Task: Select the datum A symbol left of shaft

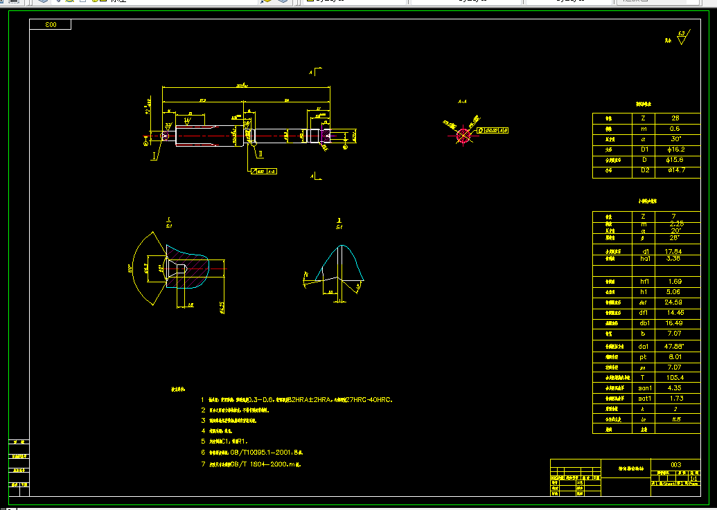Action: 146,143
